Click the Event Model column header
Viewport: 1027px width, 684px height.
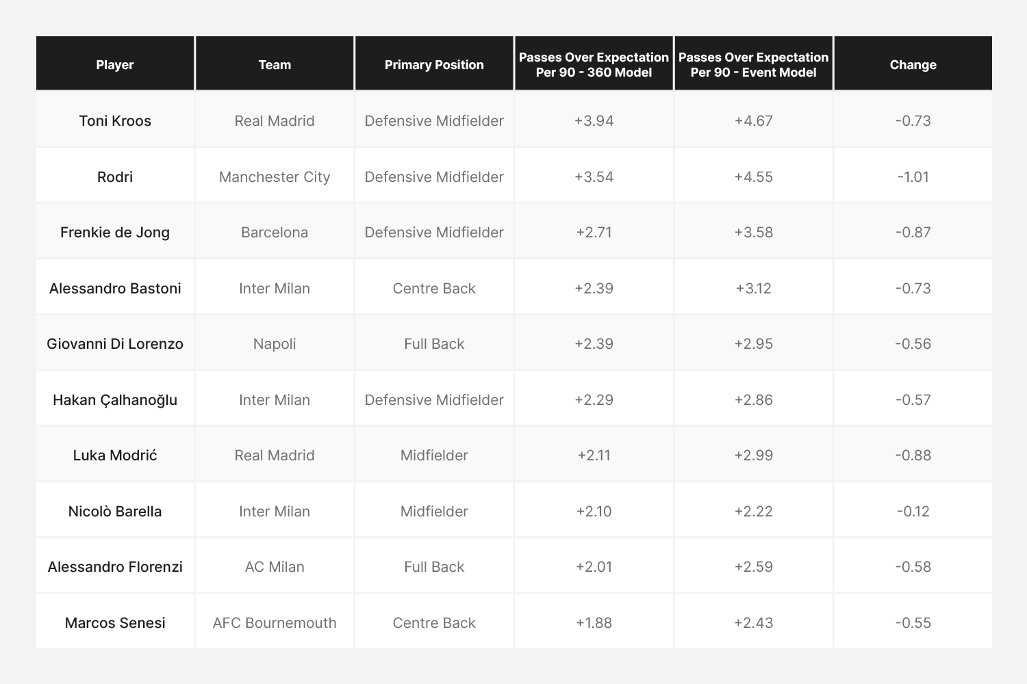(753, 65)
